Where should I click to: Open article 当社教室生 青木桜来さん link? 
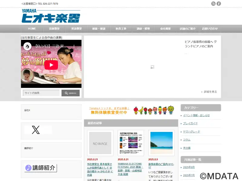[x=100, y=170]
